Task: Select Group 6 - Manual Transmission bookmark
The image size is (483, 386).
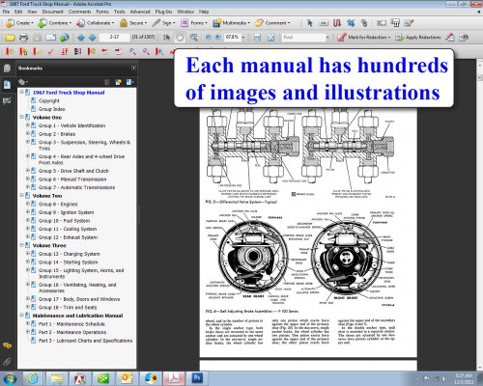Action: pyautogui.click(x=72, y=179)
